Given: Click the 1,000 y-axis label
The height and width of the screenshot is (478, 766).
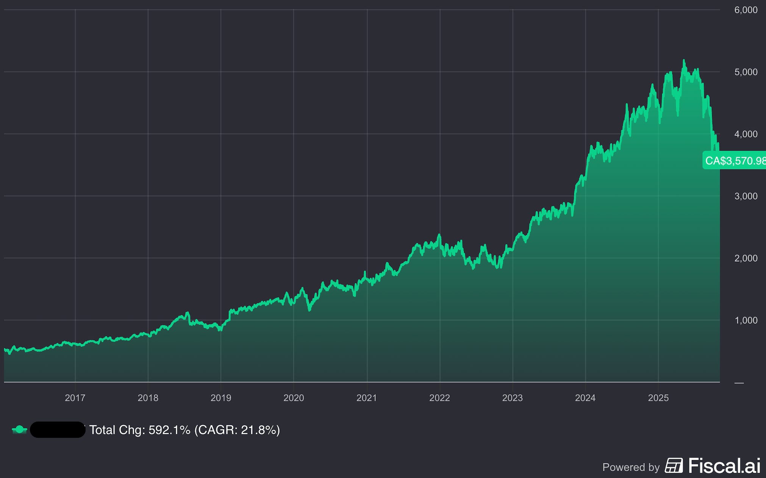Looking at the screenshot, I should click(746, 320).
